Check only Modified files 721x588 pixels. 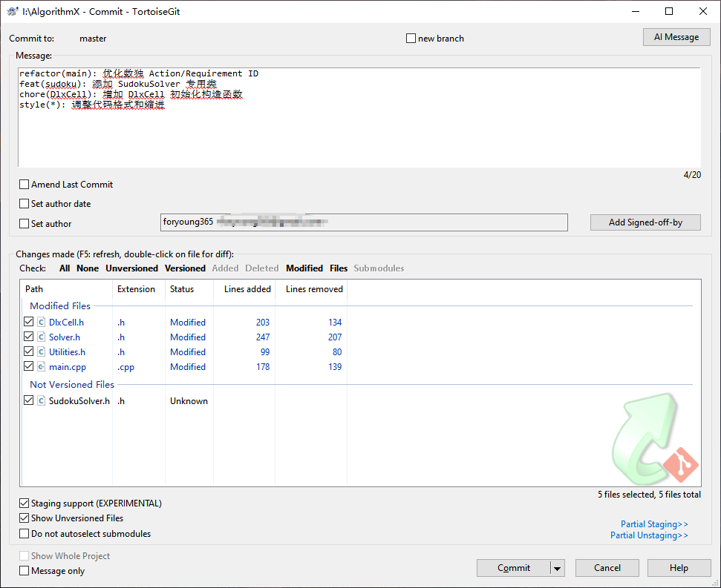304,268
